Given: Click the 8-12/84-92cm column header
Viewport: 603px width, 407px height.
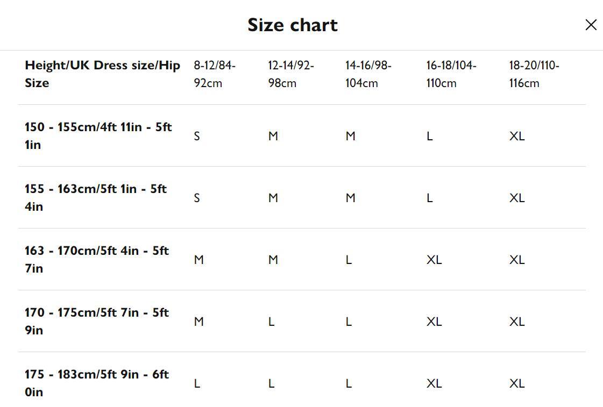Looking at the screenshot, I should coord(215,74).
